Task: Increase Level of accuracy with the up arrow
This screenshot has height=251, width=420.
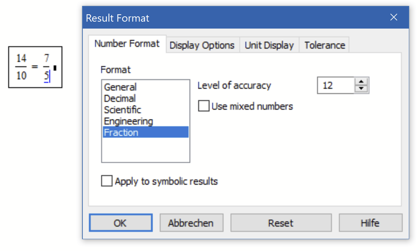Action: coord(361,81)
